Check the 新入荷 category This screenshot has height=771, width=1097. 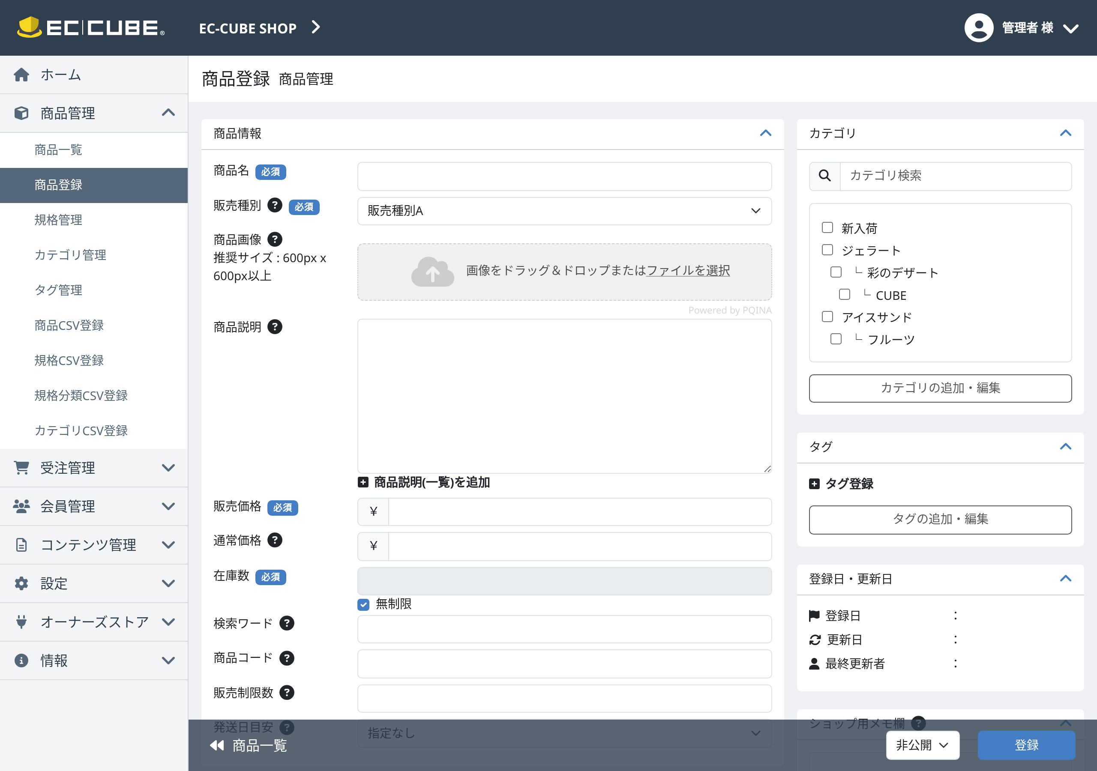pyautogui.click(x=827, y=228)
